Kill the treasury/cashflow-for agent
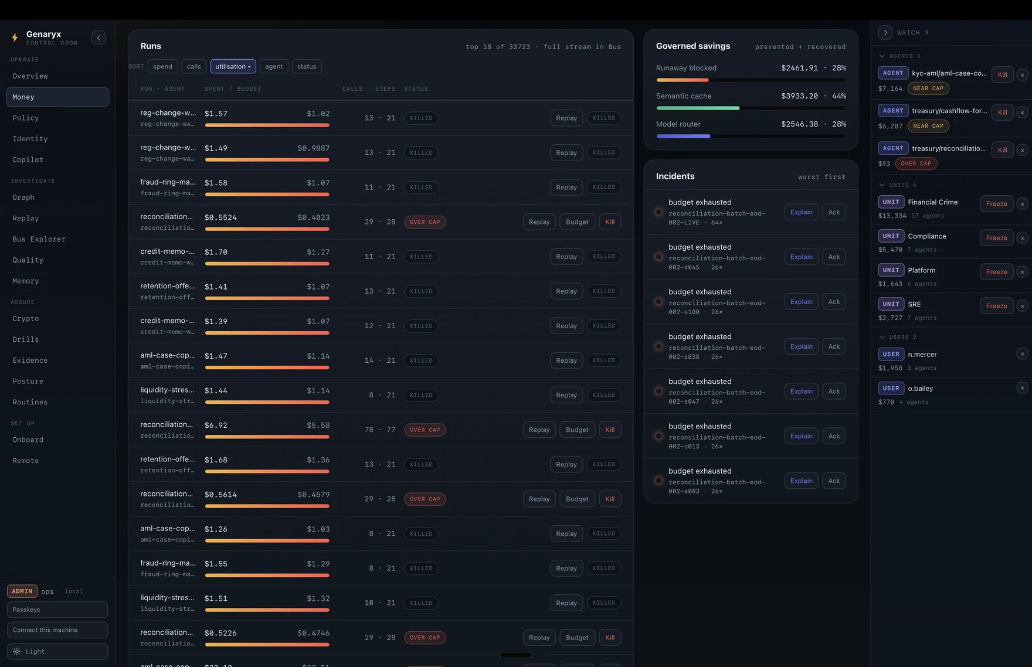1032x667 pixels. click(x=1003, y=113)
